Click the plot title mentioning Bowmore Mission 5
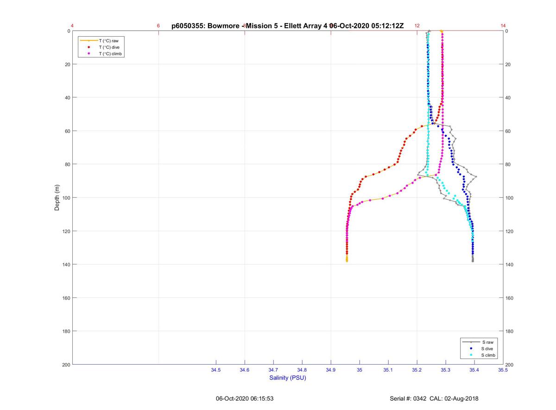This screenshot has width=556, height=410. coord(288,26)
